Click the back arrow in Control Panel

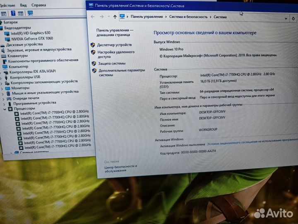coord(92,17)
